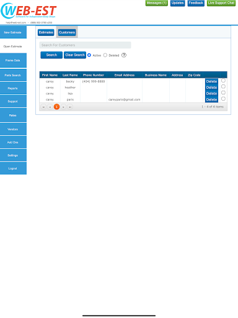The width and height of the screenshot is (238, 318).
Task: Go to first page of customer list
Action: [43, 107]
